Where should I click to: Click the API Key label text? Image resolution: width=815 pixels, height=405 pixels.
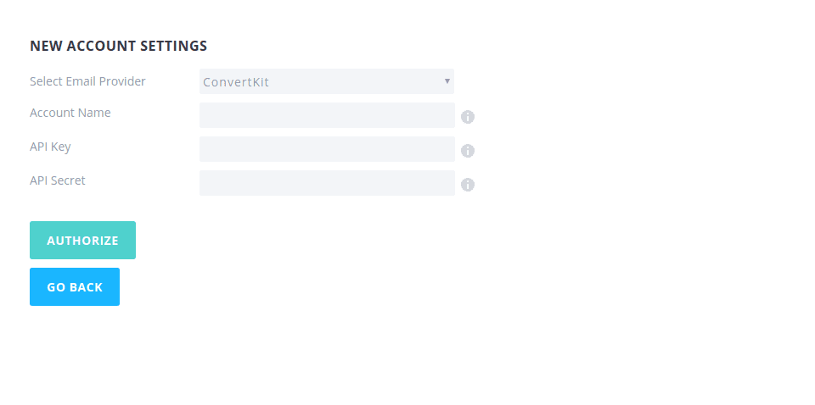50,147
